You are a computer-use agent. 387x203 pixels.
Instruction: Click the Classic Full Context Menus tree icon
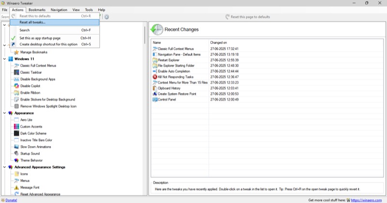tap(16, 66)
